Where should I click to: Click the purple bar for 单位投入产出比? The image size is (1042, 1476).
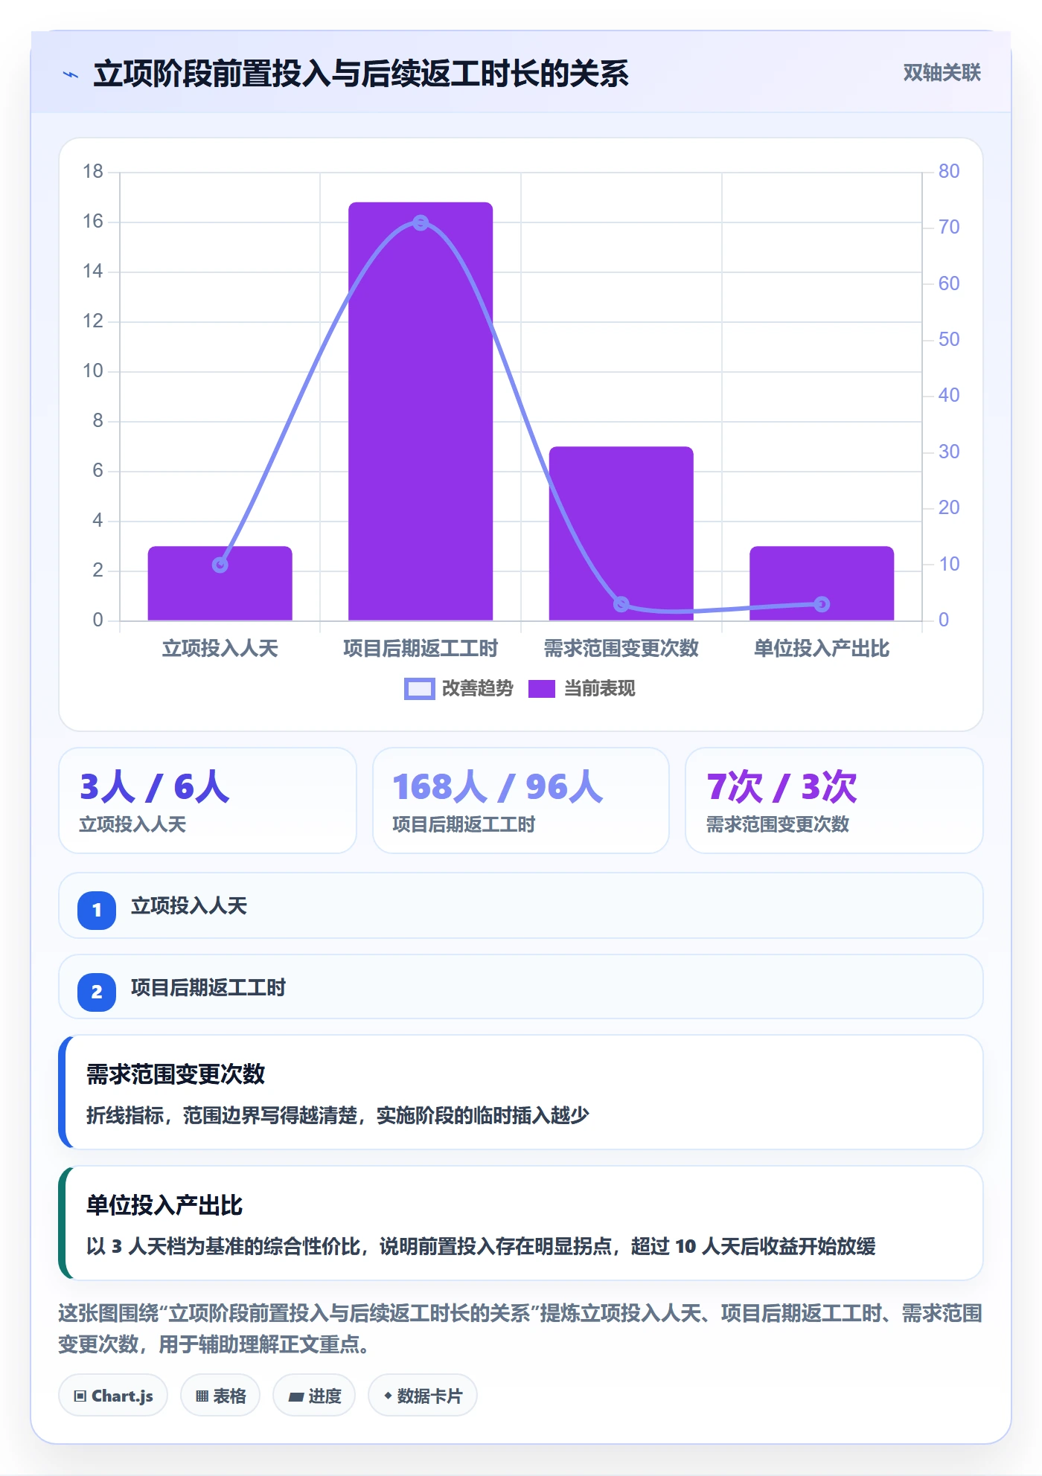pos(822,583)
